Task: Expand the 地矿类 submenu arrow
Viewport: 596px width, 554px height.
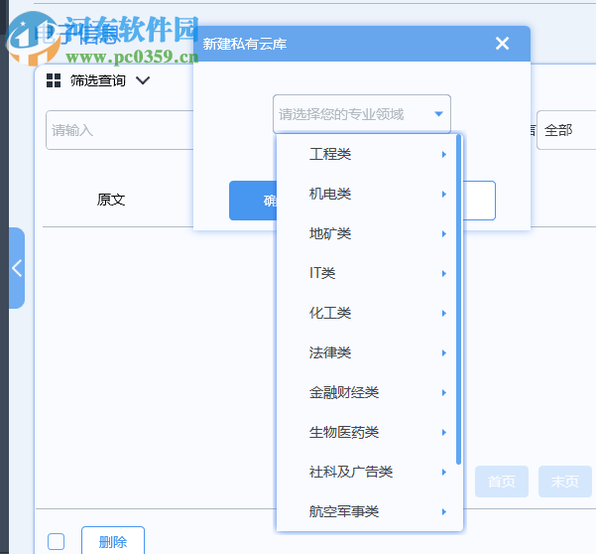Action: point(443,233)
